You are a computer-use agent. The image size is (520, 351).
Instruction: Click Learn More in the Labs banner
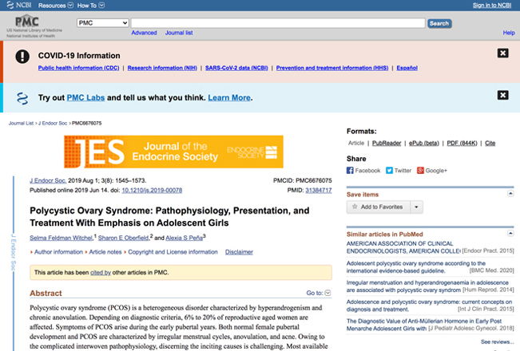229,97
